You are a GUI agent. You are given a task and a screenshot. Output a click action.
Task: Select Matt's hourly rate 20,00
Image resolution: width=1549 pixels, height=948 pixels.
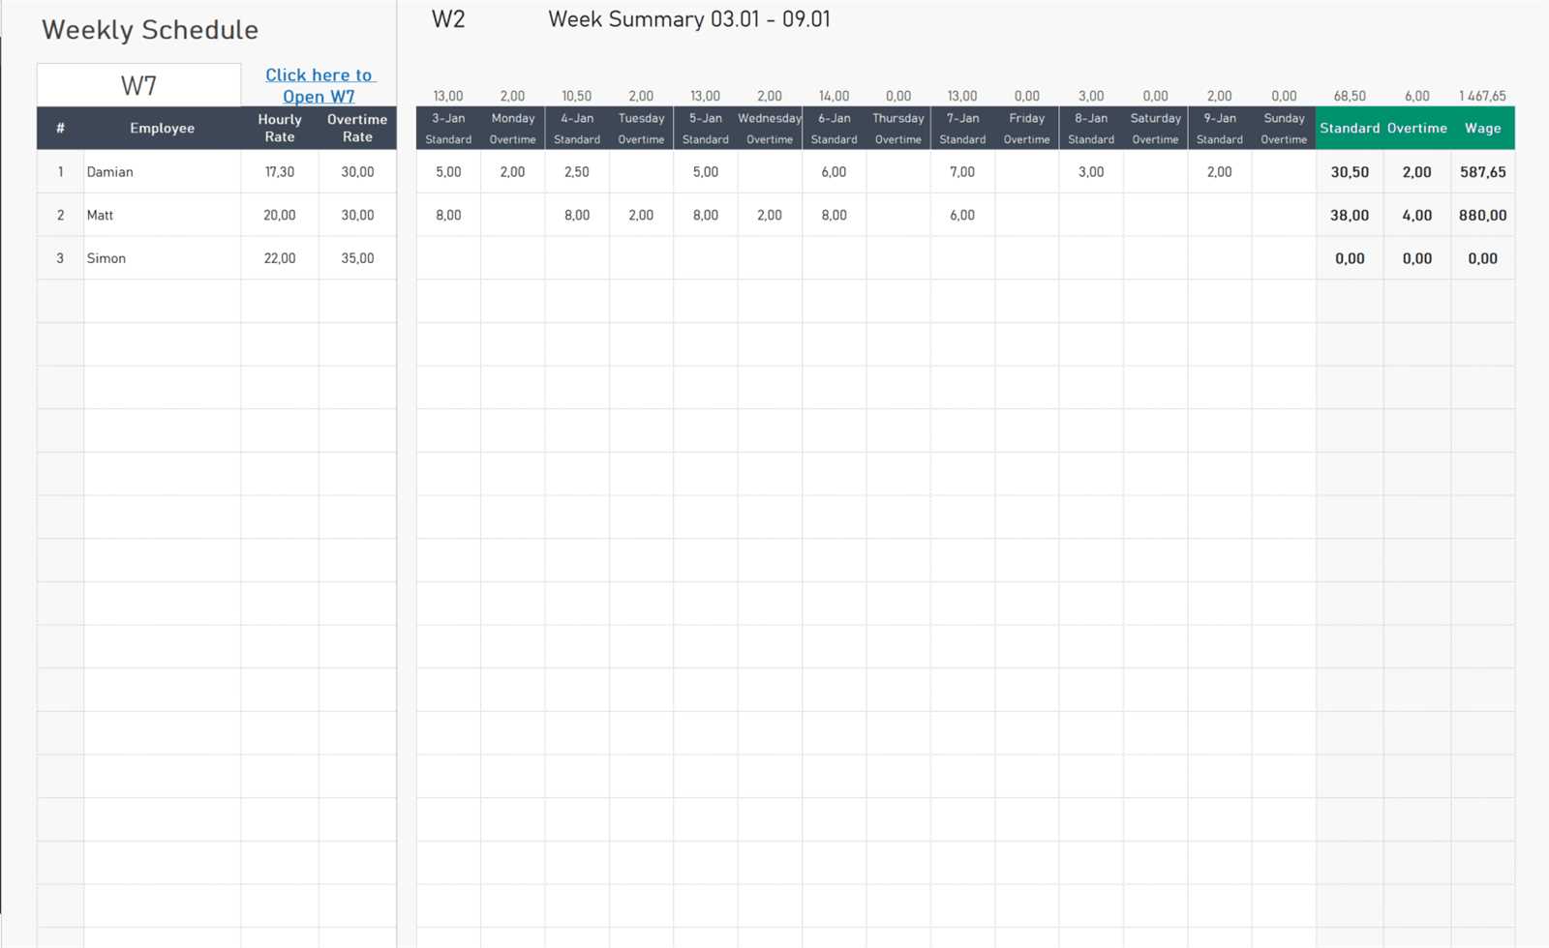click(280, 215)
